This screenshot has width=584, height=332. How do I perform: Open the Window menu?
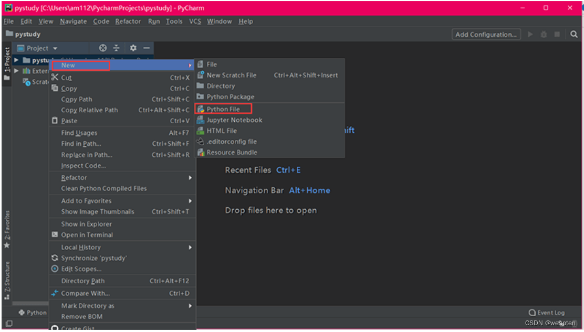point(220,21)
